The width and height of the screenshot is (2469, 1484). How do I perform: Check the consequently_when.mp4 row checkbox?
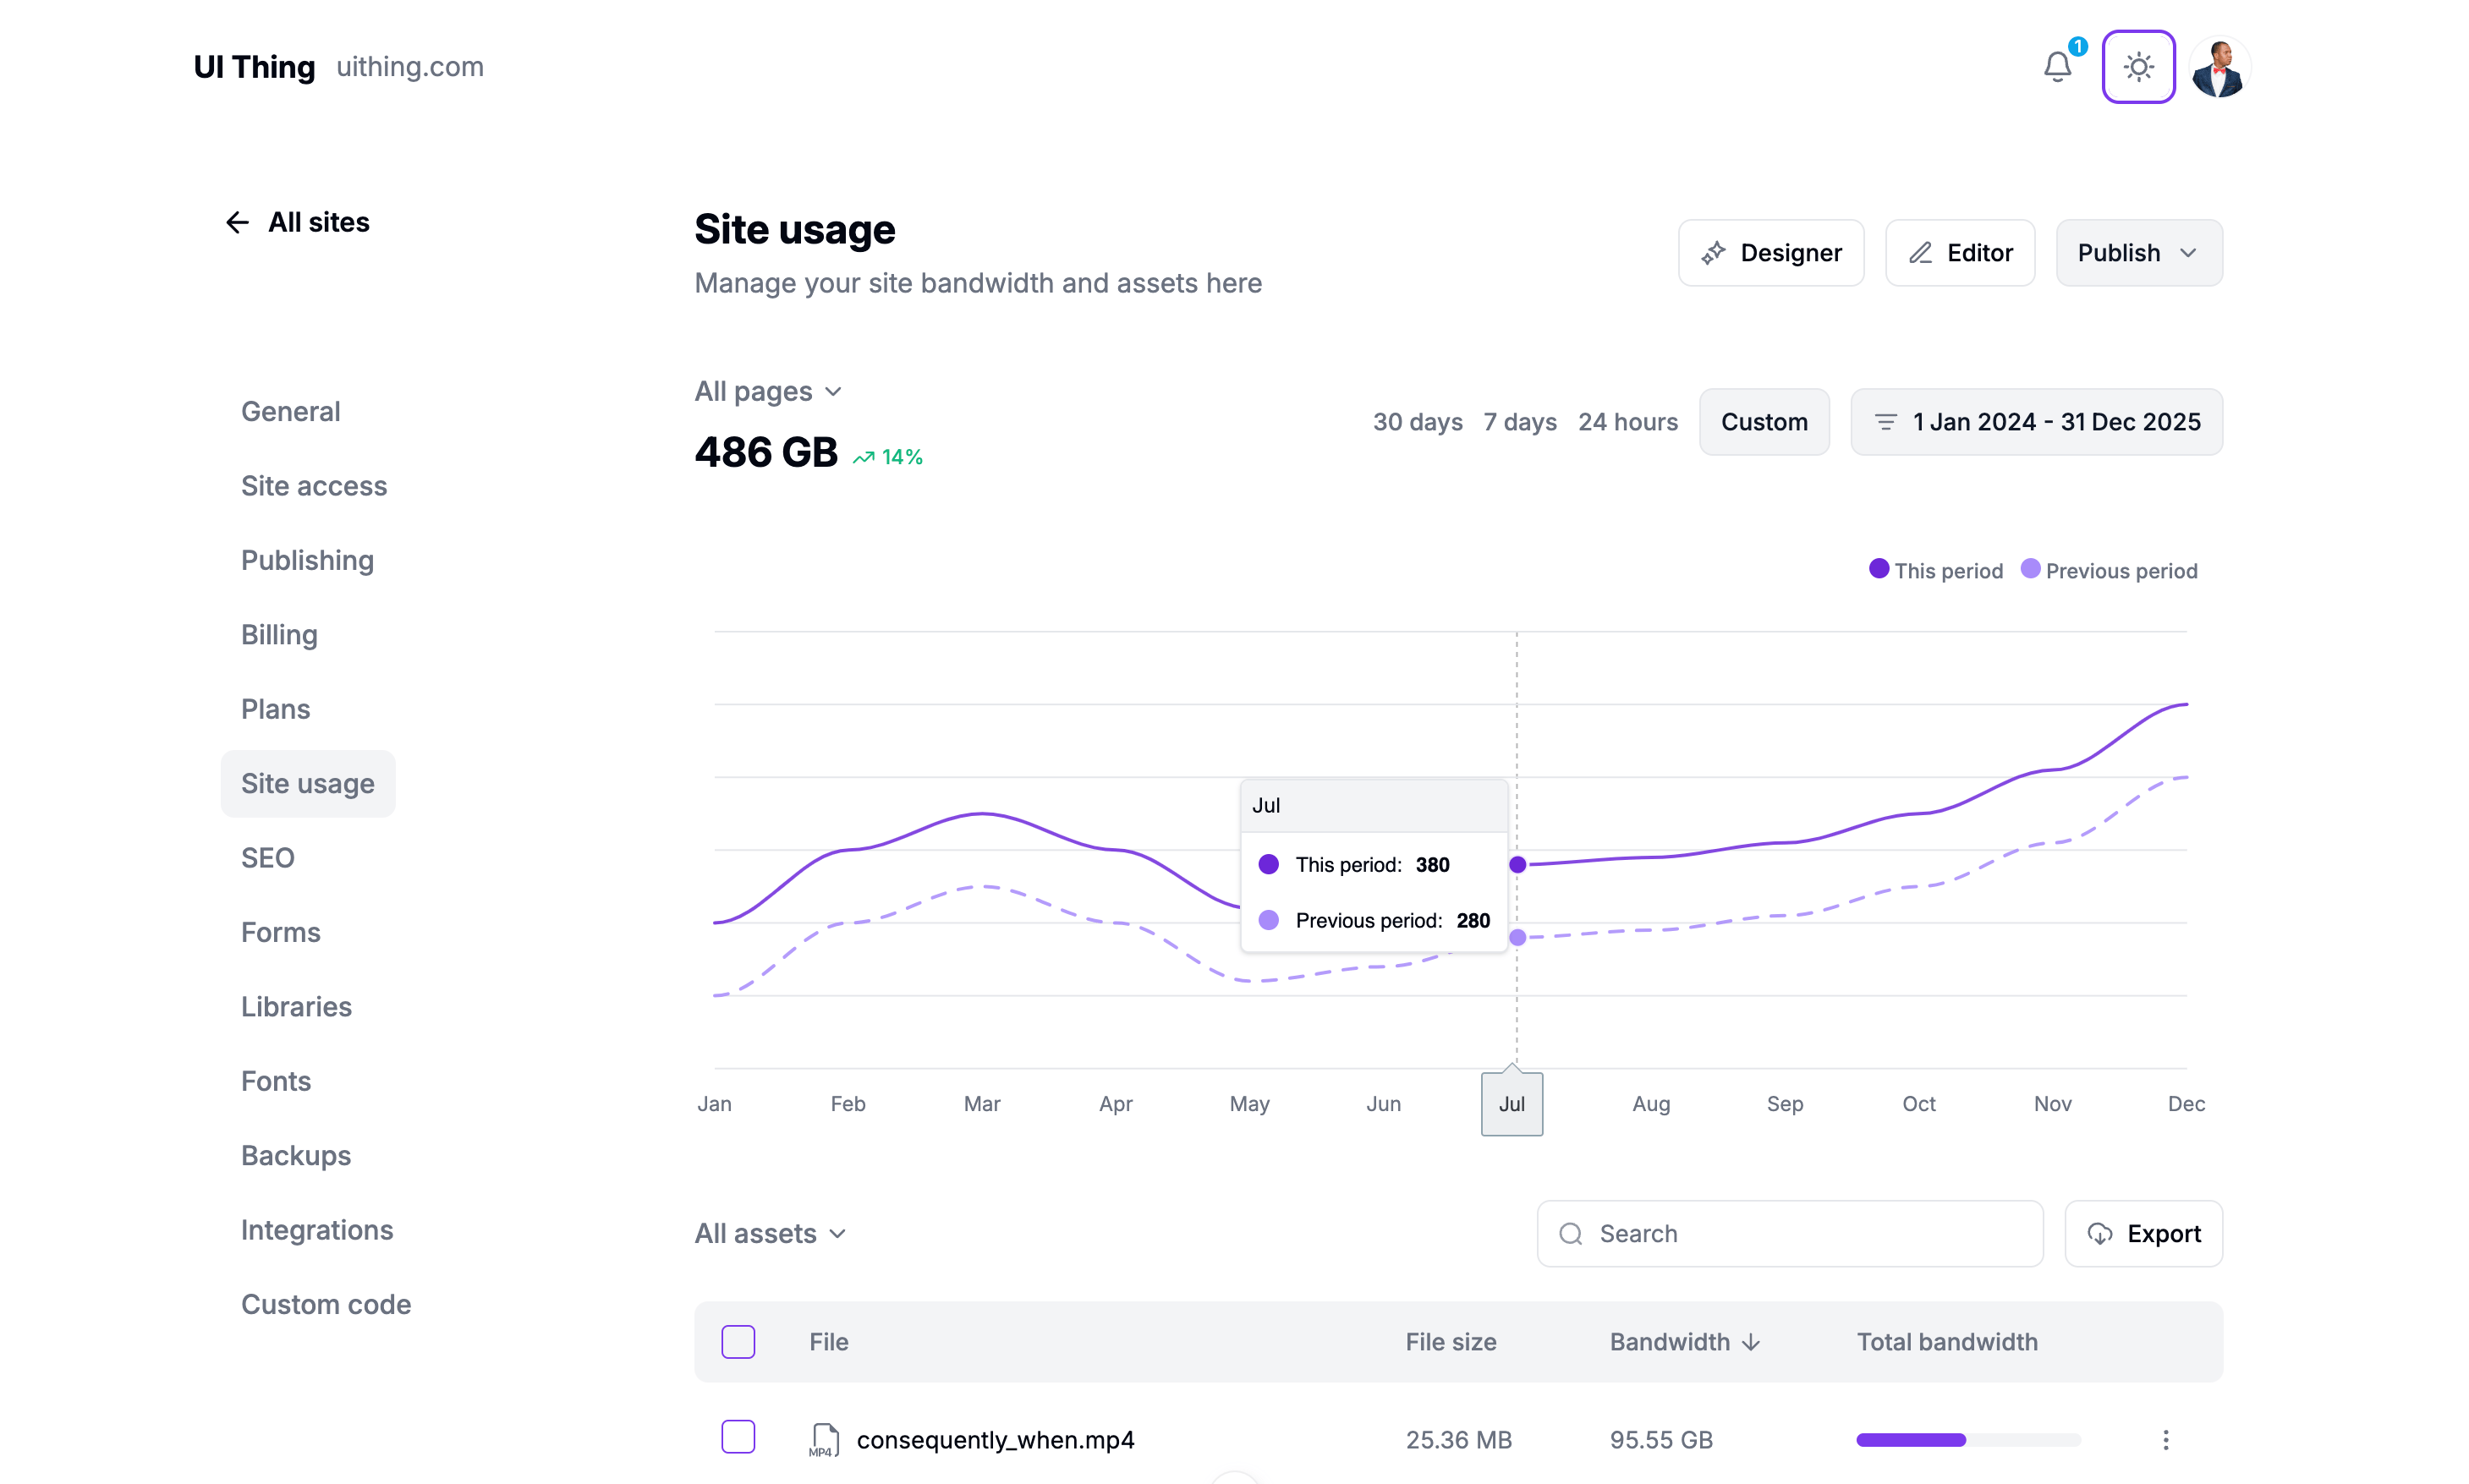pos(738,1437)
